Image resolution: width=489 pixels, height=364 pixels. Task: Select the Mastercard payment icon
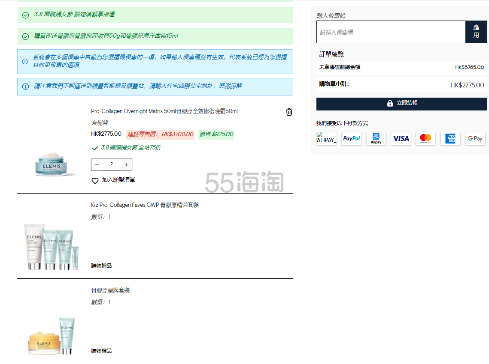click(425, 138)
